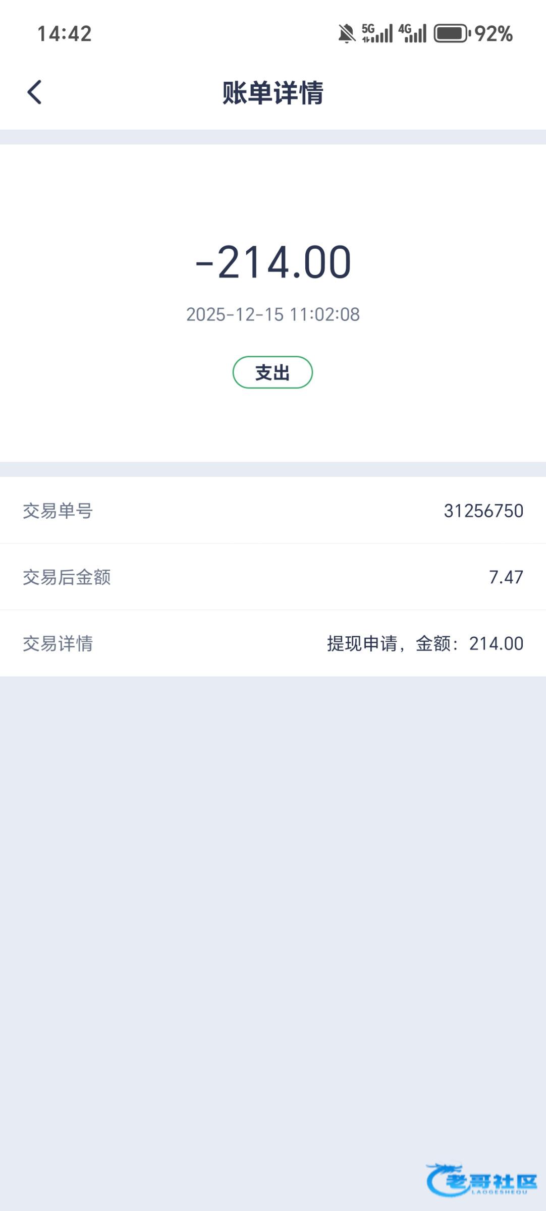Tap the 5G signal strength icon

(377, 34)
